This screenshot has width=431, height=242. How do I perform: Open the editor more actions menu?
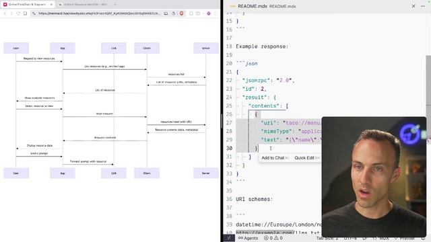point(423,6)
